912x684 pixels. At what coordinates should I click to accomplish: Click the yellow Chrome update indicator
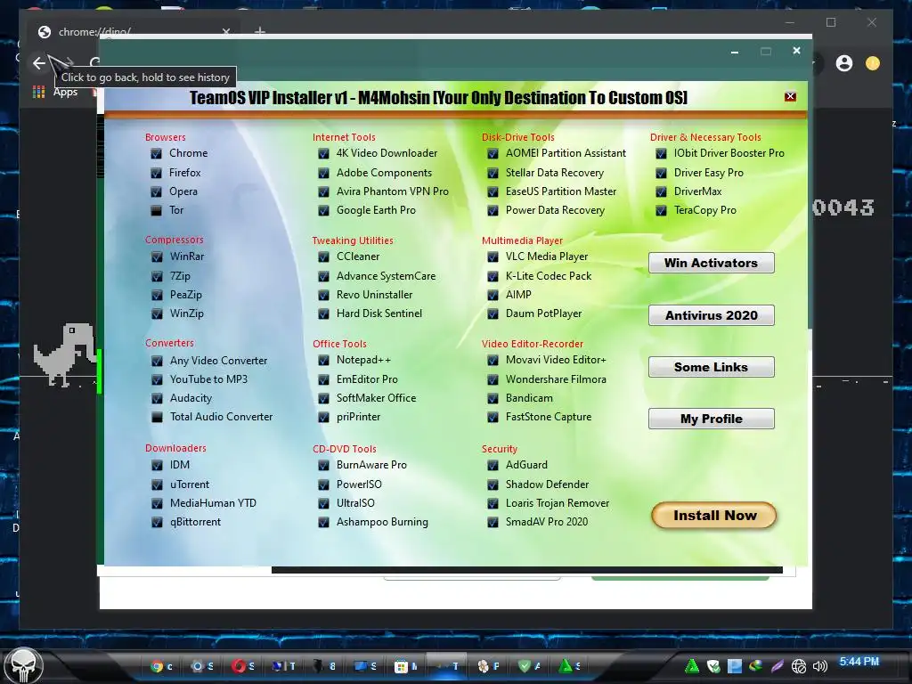coord(873,63)
